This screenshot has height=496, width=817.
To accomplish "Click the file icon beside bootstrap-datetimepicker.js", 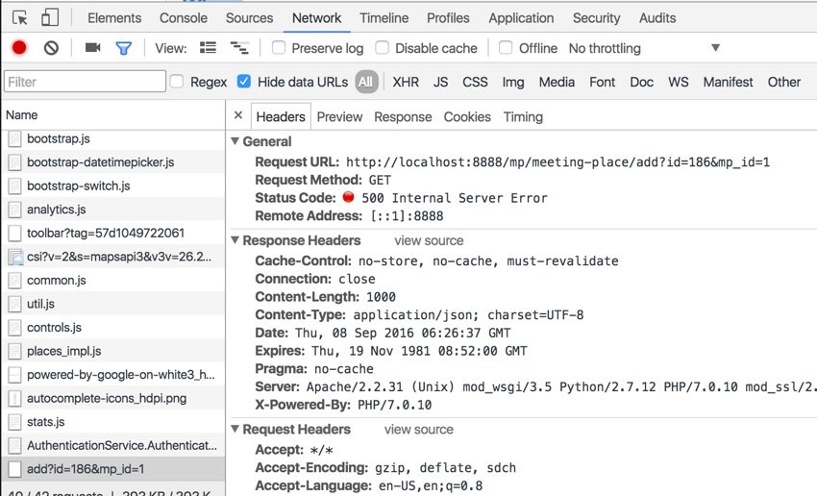I will (x=14, y=162).
